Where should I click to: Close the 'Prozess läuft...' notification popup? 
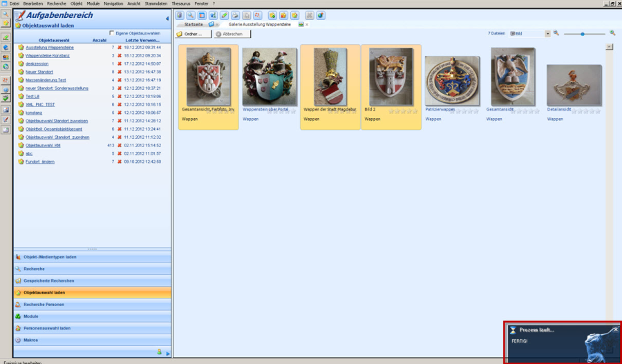click(x=616, y=329)
